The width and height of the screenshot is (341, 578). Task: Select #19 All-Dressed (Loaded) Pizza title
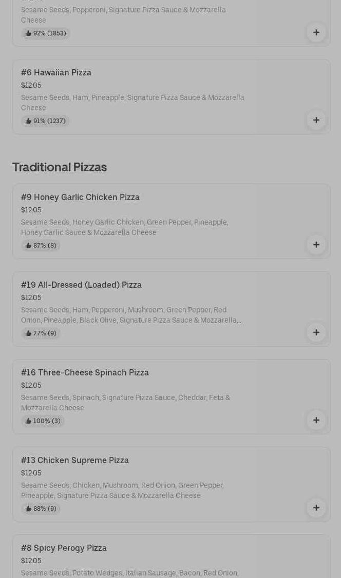tap(81, 285)
